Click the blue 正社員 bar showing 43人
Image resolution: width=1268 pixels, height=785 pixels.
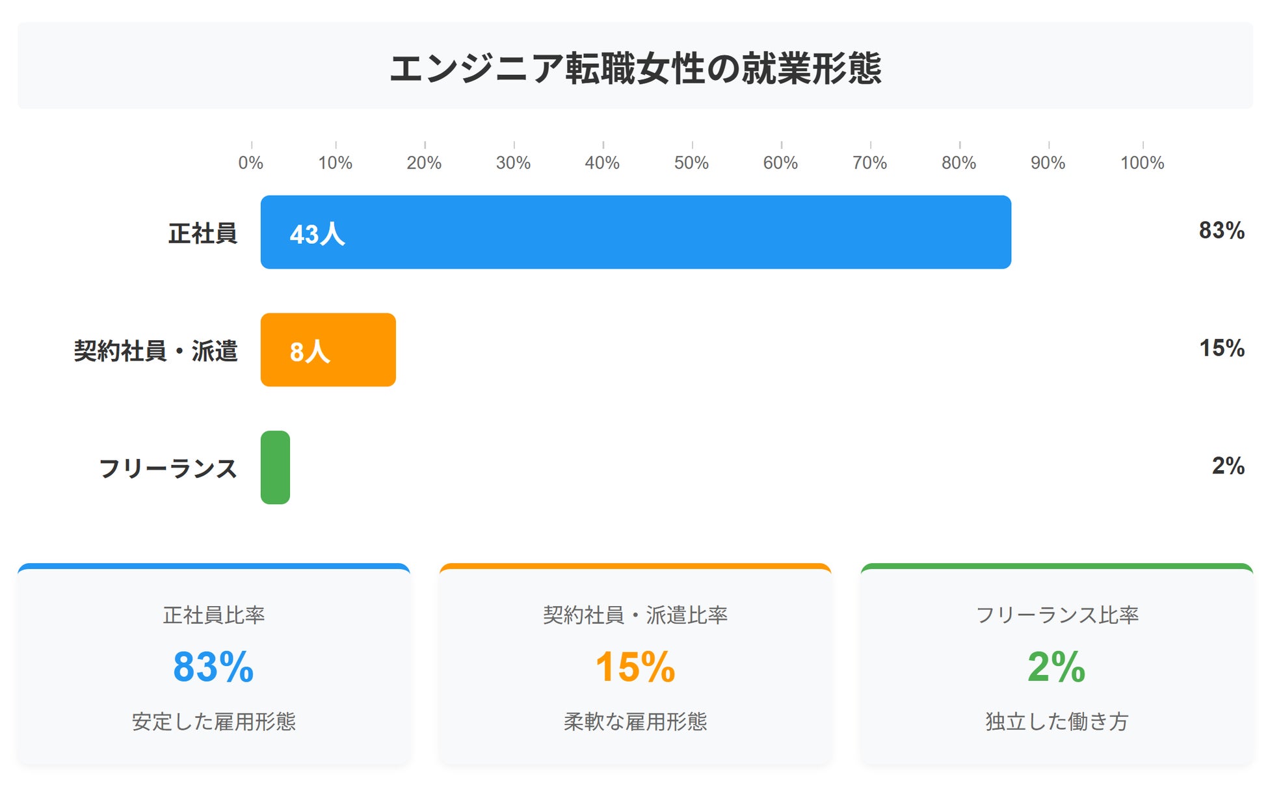click(x=635, y=232)
